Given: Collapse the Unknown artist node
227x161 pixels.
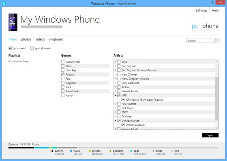Looking at the screenshot, I should pos(116,121).
